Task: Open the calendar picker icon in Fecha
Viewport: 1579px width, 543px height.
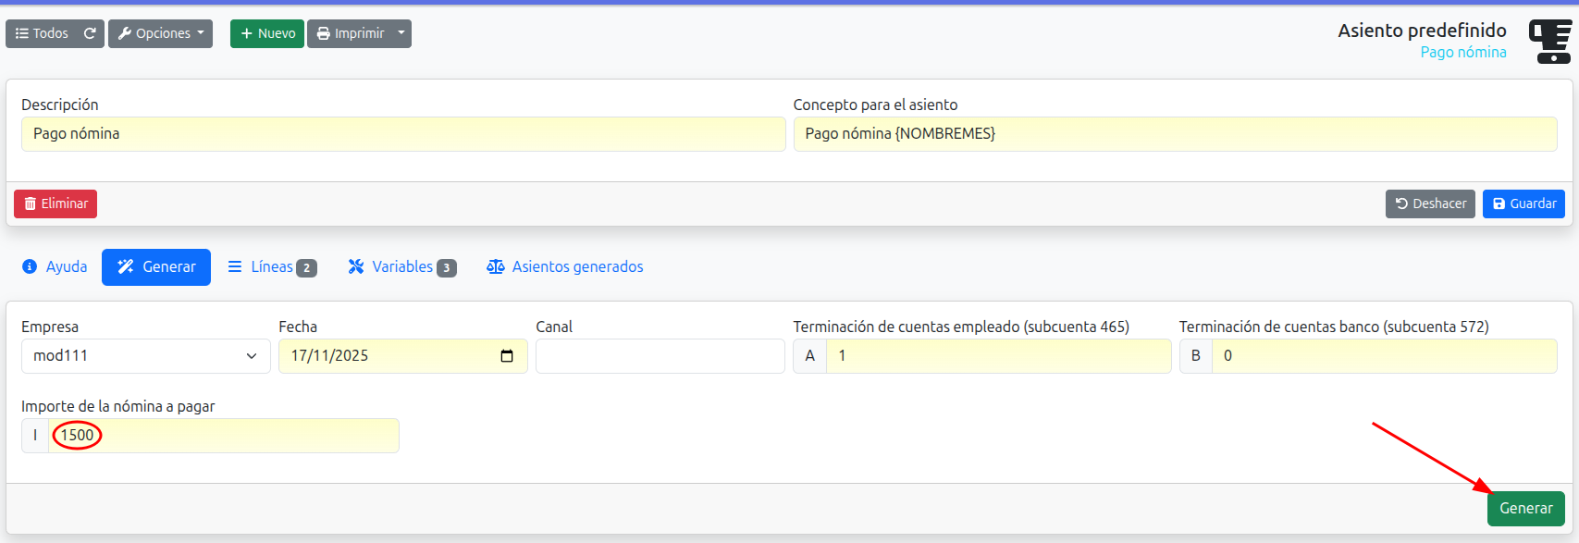Action: click(x=507, y=356)
